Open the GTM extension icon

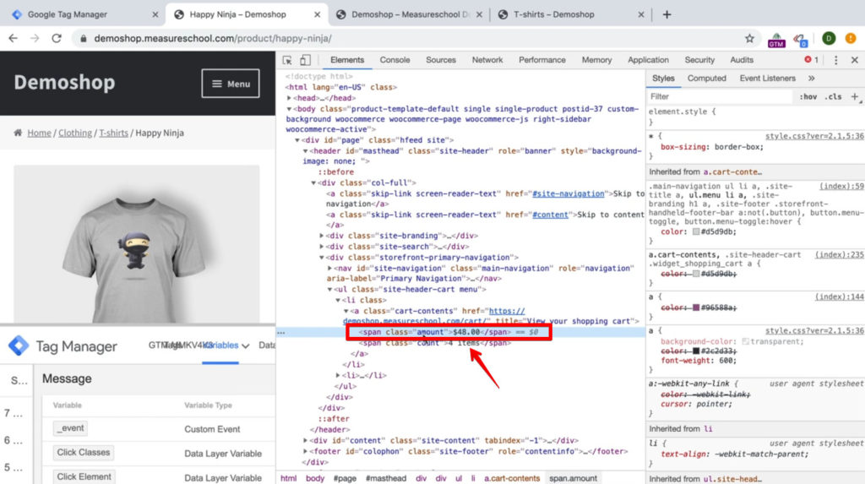[776, 39]
